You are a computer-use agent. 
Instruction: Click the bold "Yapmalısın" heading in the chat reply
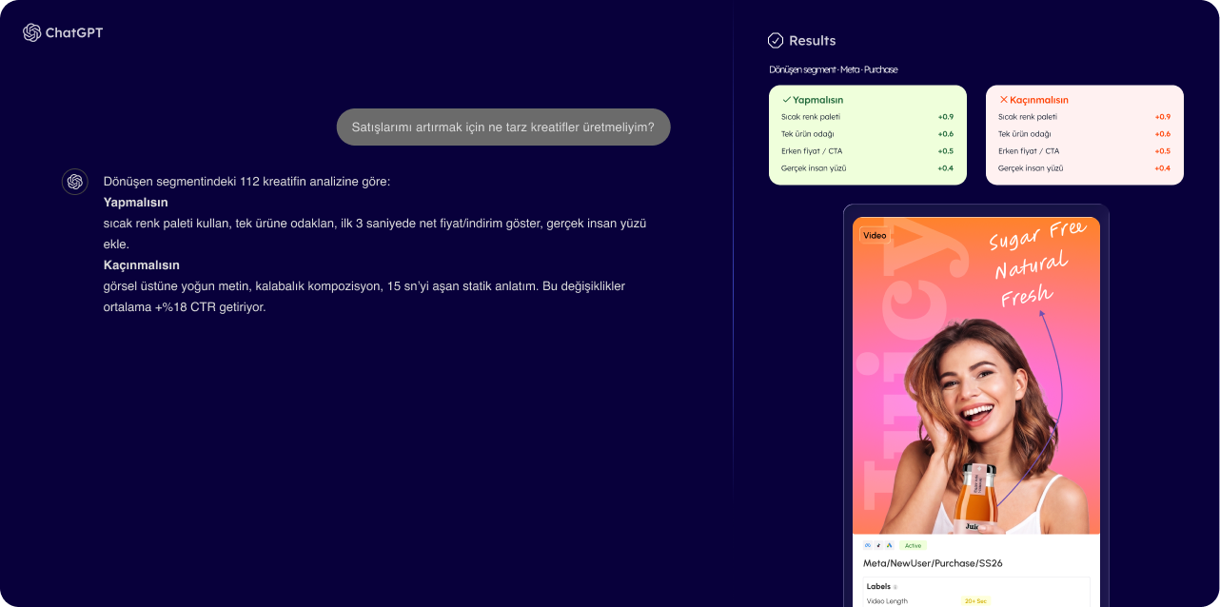[x=136, y=203]
